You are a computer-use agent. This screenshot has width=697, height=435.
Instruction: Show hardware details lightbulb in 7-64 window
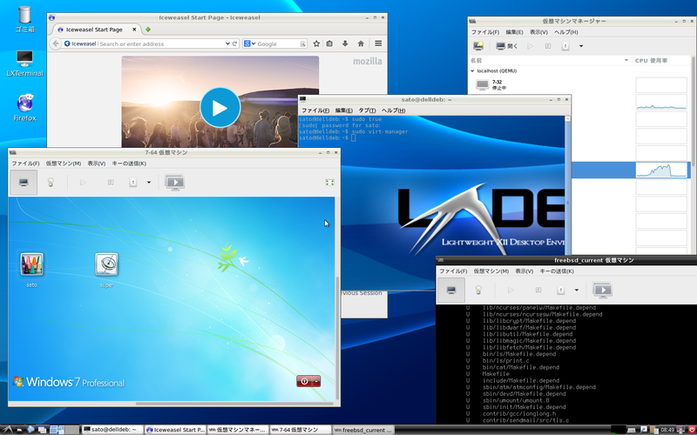pos(51,183)
